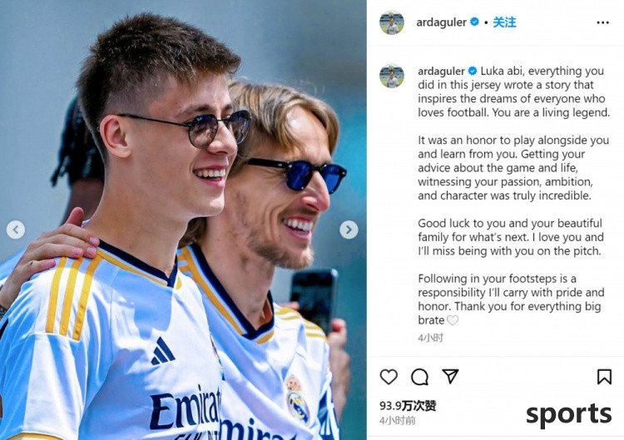This screenshot has height=440, width=624.
Task: Click verified badge next to header username
Action: pos(474,22)
